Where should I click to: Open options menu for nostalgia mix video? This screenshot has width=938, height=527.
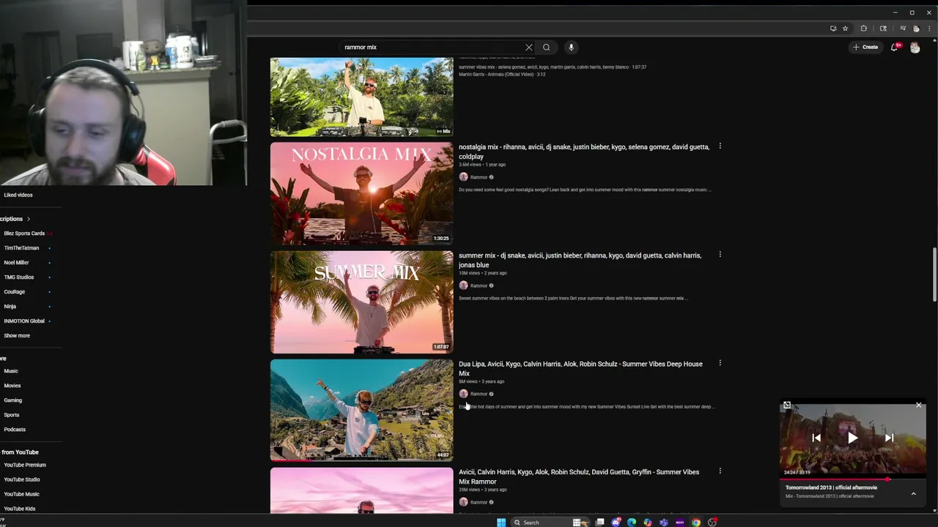(720, 146)
